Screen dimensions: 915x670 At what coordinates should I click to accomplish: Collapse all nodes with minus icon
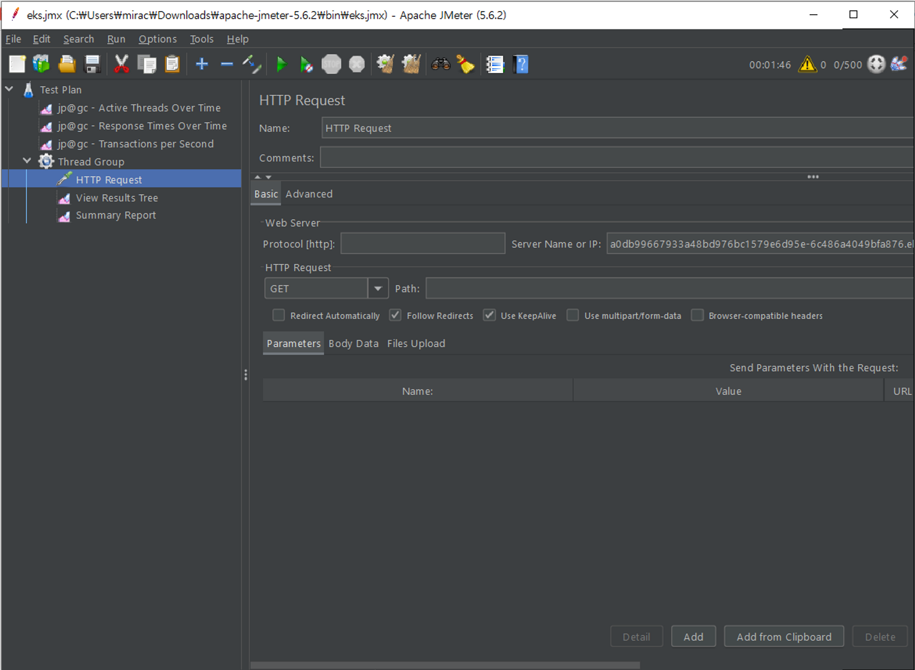click(227, 64)
